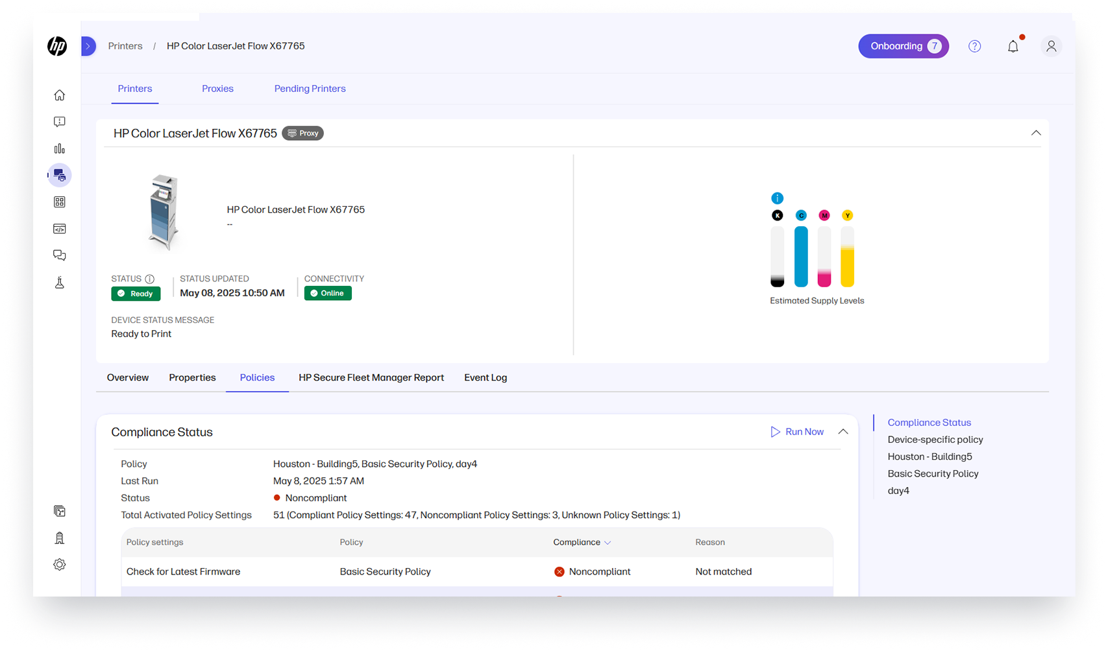1106x651 pixels.
Task: Click the HP Color LaserJet Flow X67765 breadcrumb
Action: pos(236,46)
